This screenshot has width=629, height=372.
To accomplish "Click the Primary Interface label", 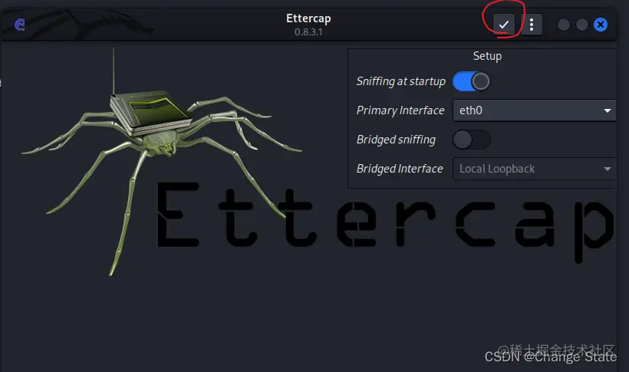I will coord(400,110).
